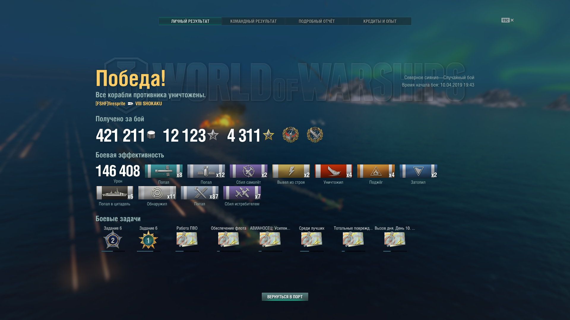The width and height of the screenshot is (570, 320).
Task: Select the Сбил самолёт ribbon
Action: (248, 171)
